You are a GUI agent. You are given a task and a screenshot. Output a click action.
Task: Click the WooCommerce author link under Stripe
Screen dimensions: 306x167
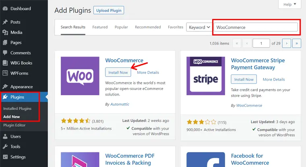249,105
